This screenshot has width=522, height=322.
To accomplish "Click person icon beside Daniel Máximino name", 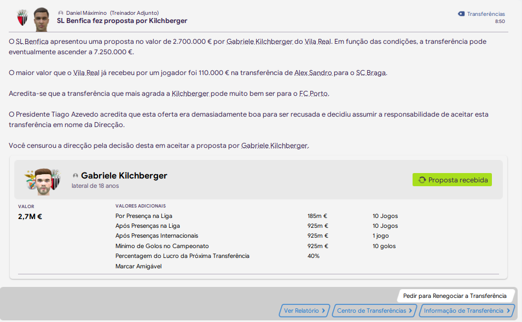I will click(61, 13).
